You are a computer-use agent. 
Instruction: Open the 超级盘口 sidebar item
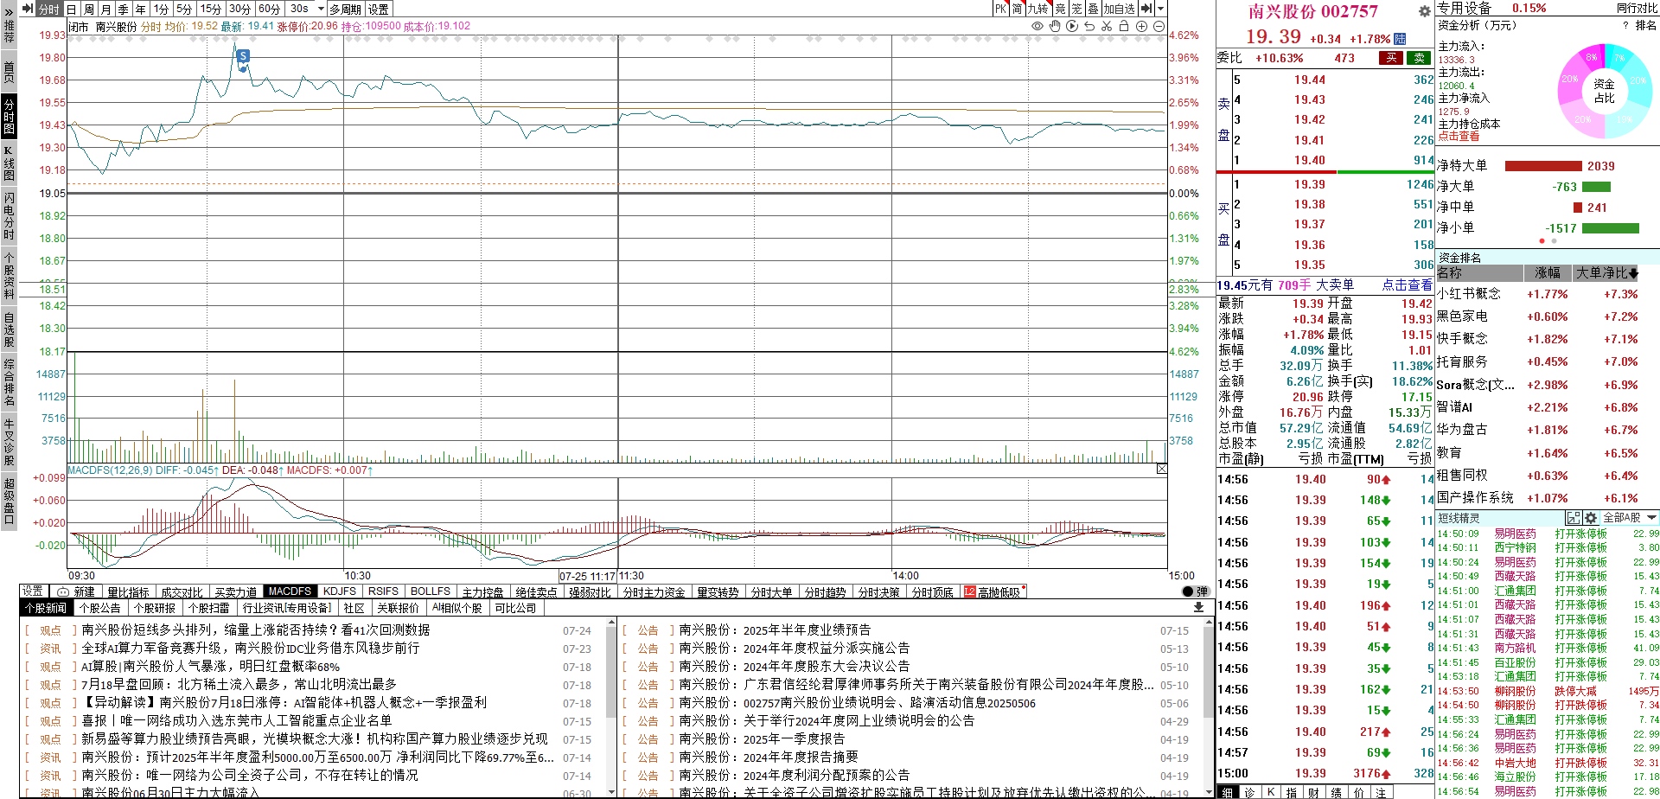tap(9, 501)
